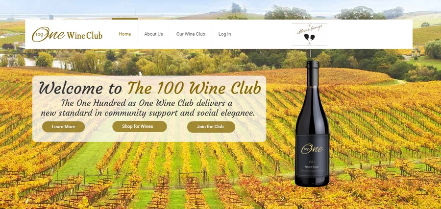Open the Home menu item

point(124,34)
